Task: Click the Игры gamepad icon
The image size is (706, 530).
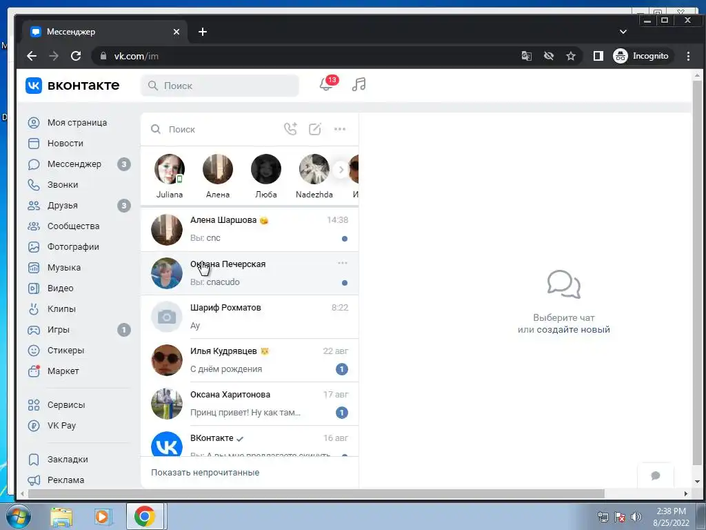Action: [x=34, y=330]
